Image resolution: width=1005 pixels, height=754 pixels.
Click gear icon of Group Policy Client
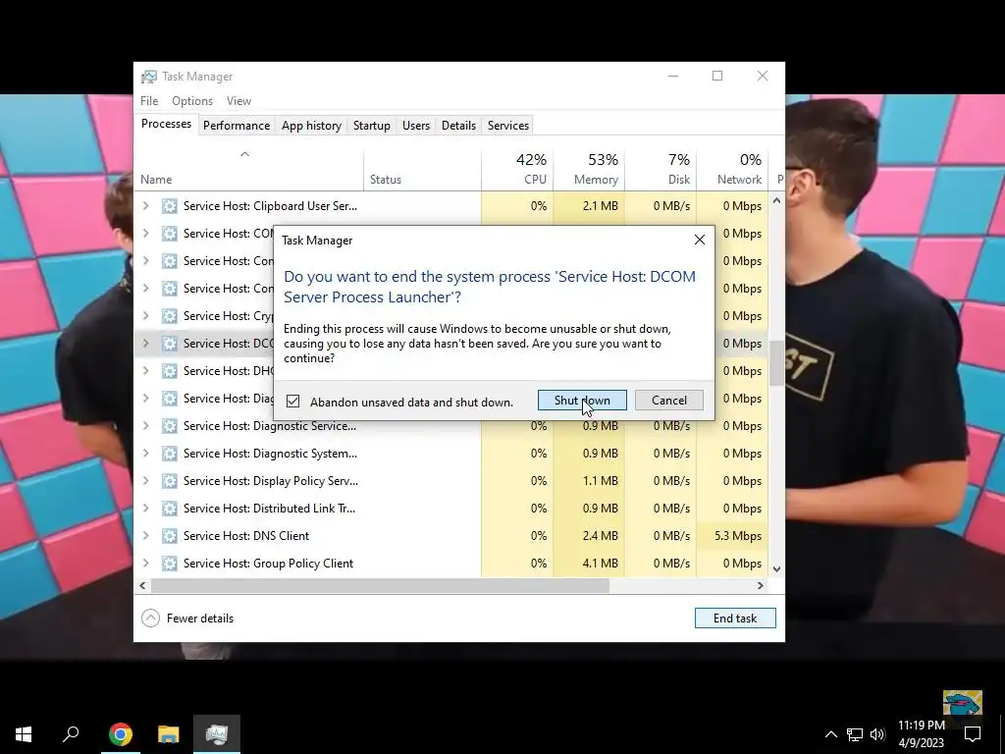tap(169, 563)
